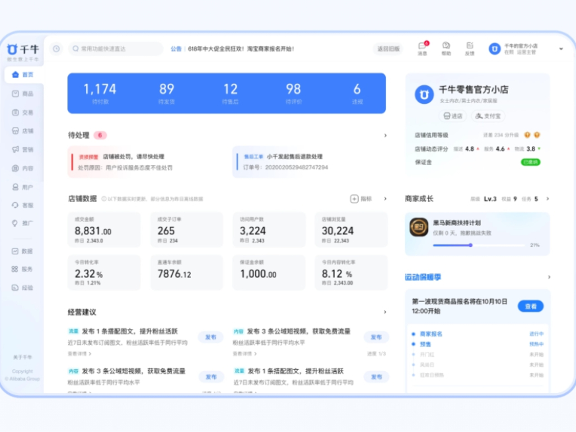Click the 用户 user sidebar icon
576x432 pixels.
[x=15, y=187]
